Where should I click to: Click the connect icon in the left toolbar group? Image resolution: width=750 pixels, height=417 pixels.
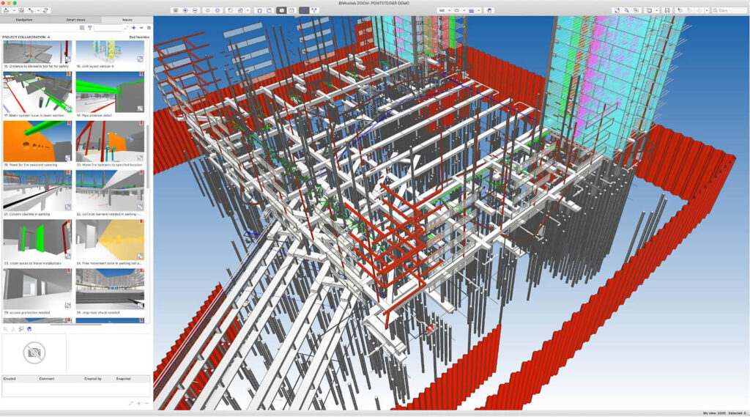click(x=31, y=10)
